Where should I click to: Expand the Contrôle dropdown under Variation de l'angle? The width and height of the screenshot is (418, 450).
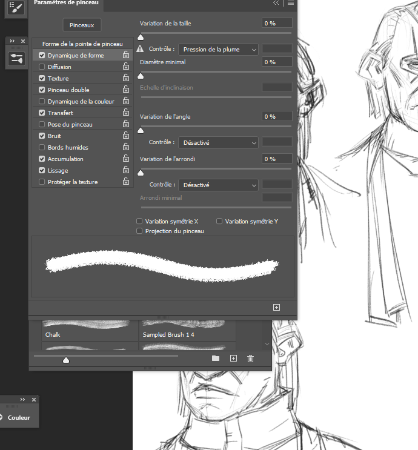point(218,143)
